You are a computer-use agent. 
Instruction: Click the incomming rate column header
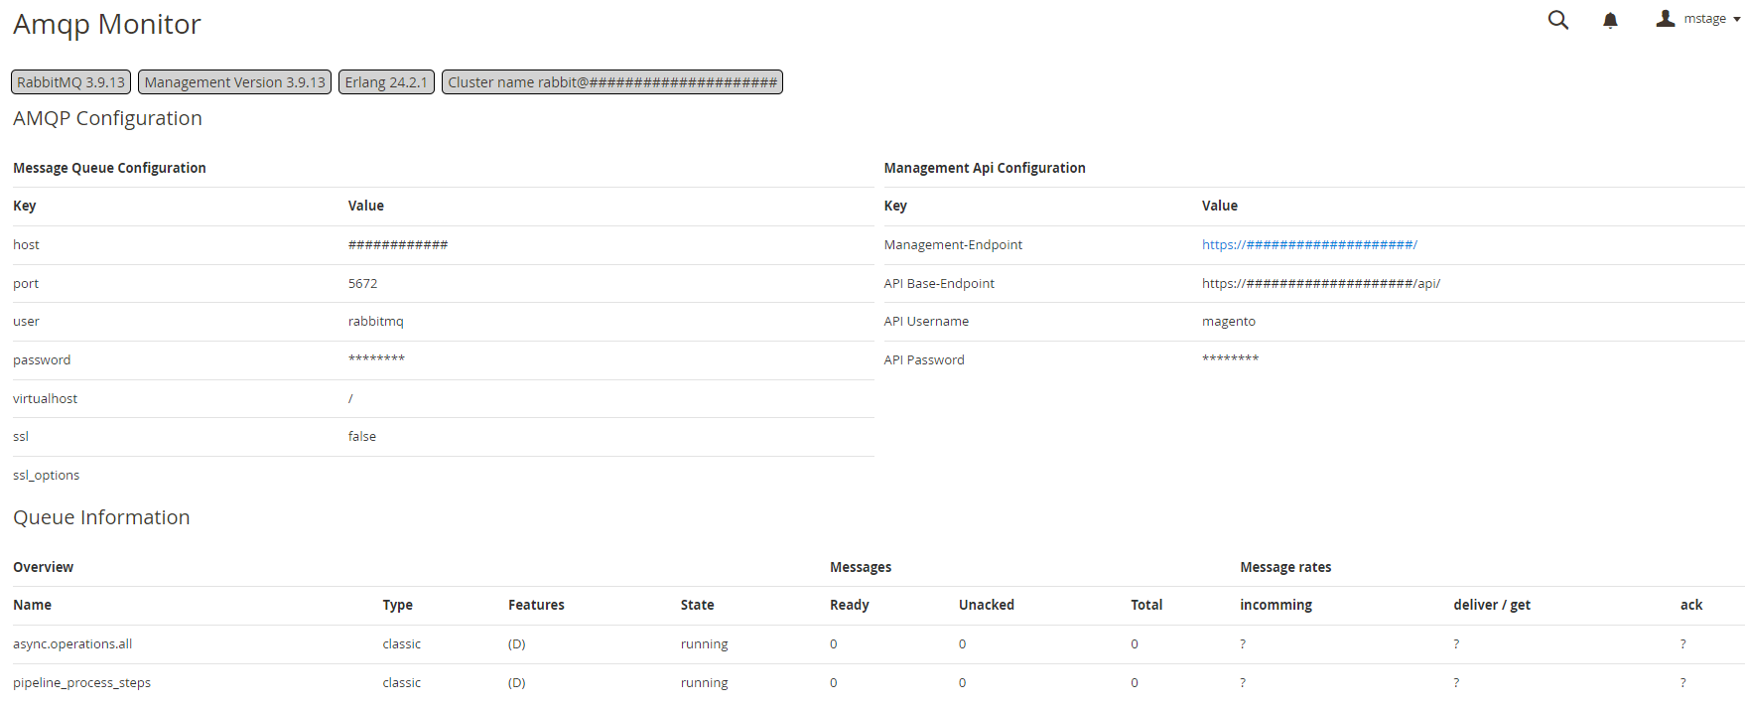1275,606
